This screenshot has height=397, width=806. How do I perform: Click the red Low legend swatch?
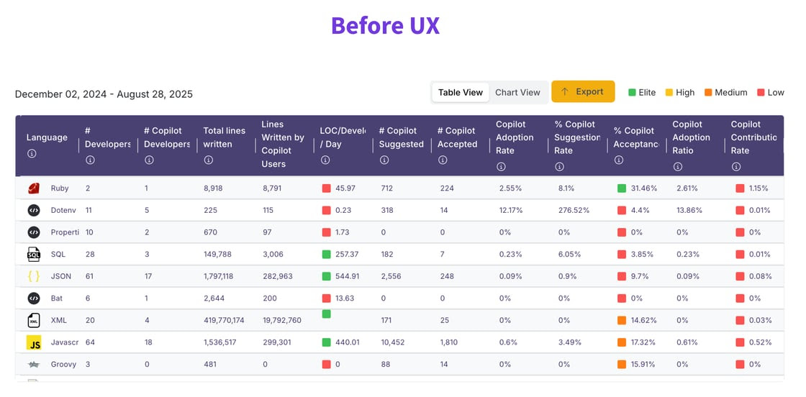click(x=761, y=93)
